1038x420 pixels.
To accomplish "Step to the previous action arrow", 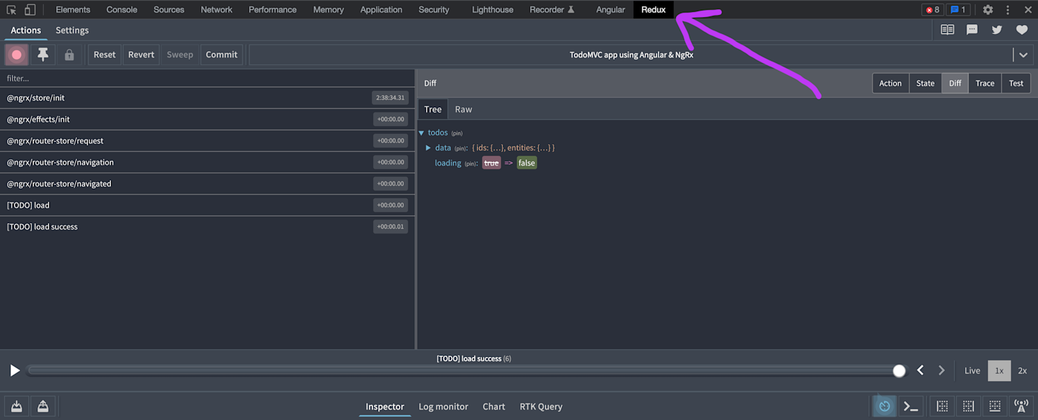I will pos(920,371).
